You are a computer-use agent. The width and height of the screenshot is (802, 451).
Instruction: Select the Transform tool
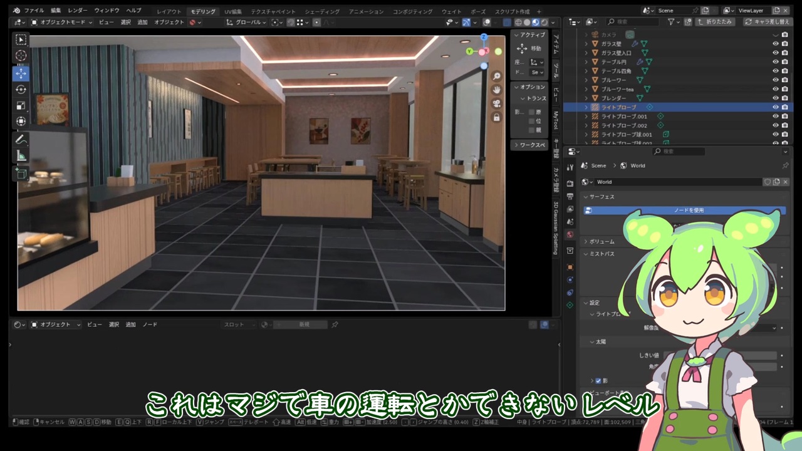click(x=21, y=122)
